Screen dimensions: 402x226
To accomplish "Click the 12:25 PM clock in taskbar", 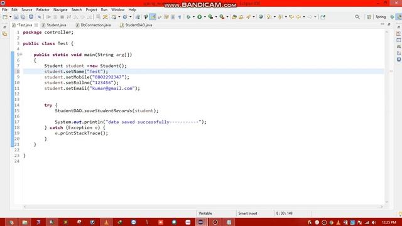I will point(389,222).
